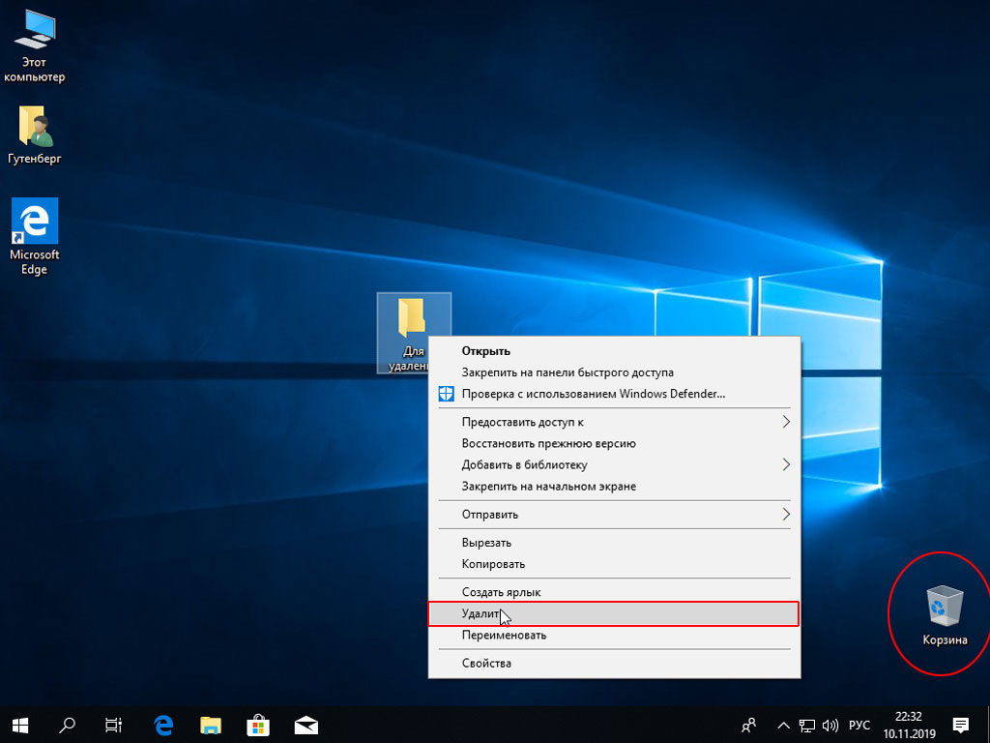Choose 'Восстановить прежнюю версию'
990x743 pixels.
pyautogui.click(x=614, y=443)
